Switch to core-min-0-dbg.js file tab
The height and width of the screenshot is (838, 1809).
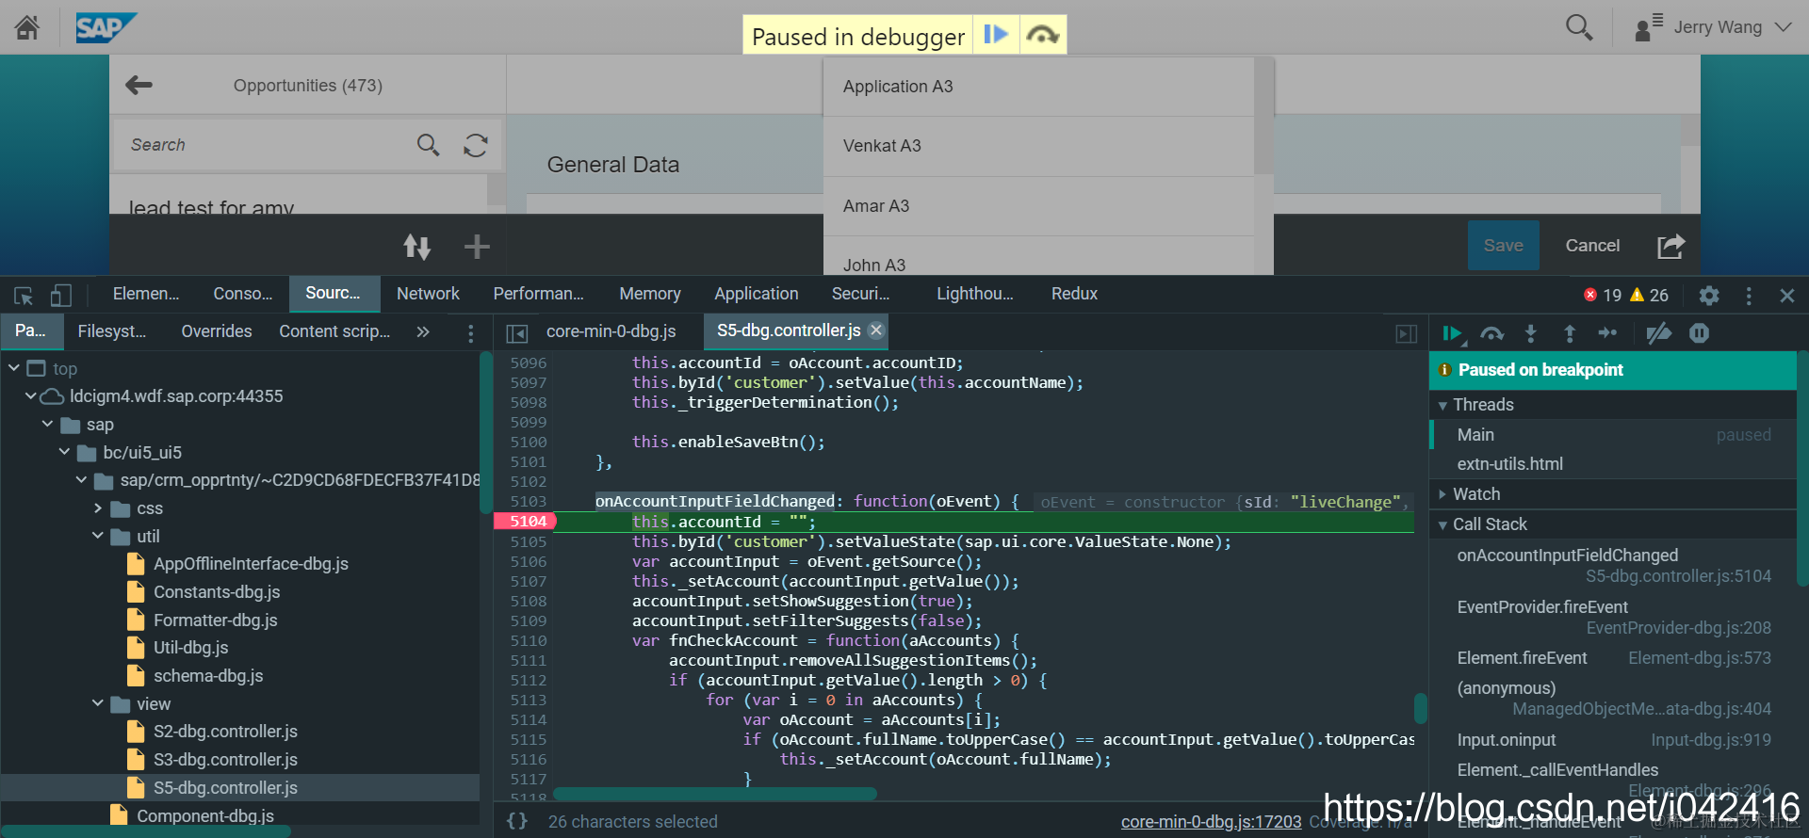pyautogui.click(x=611, y=331)
